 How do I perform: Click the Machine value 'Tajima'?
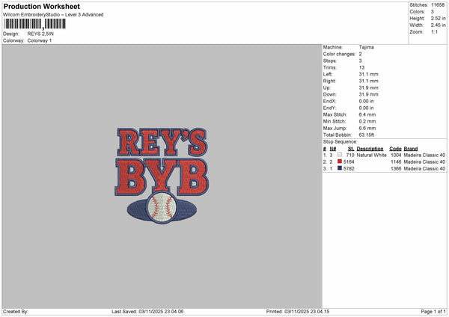(366, 47)
